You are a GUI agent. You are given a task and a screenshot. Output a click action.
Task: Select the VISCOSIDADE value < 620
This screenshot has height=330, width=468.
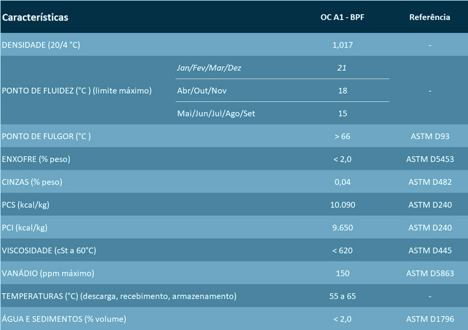342,250
